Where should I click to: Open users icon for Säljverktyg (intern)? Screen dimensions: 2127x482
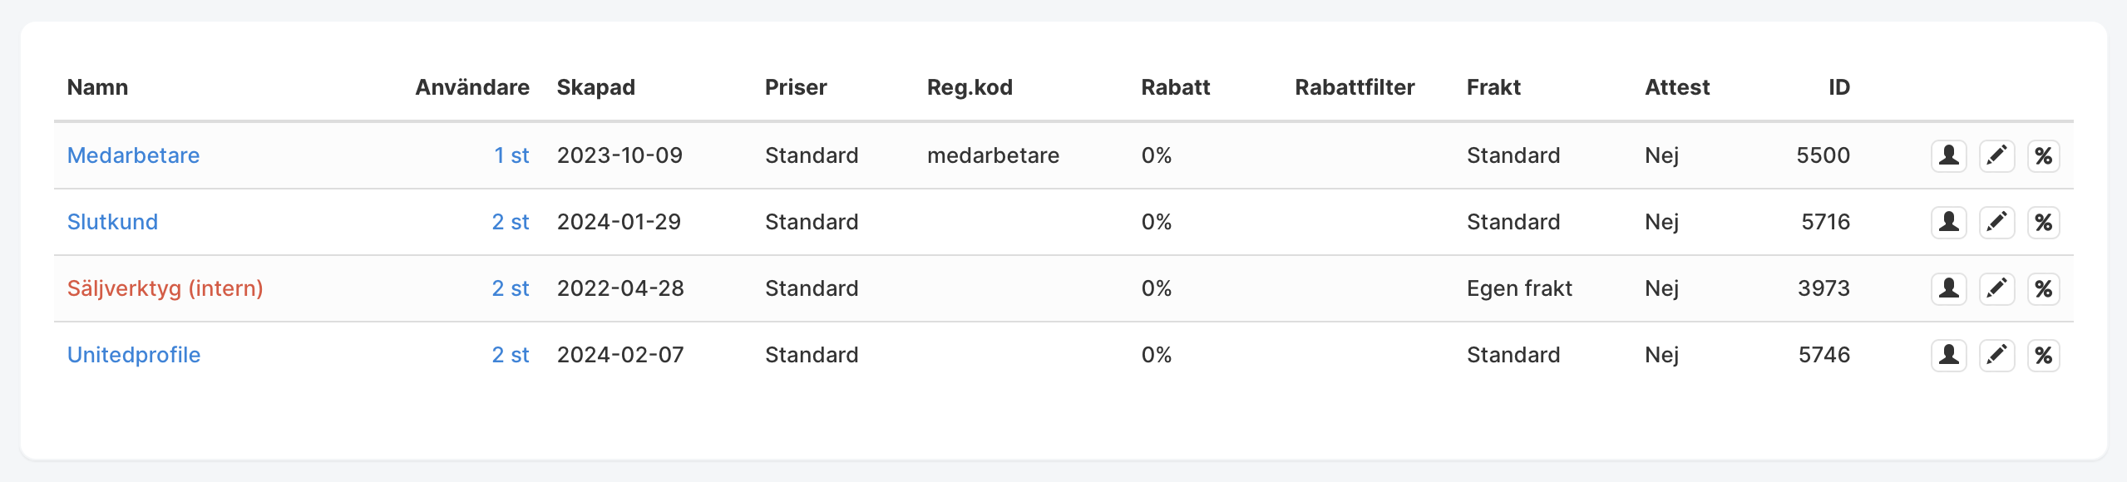[x=1948, y=288]
